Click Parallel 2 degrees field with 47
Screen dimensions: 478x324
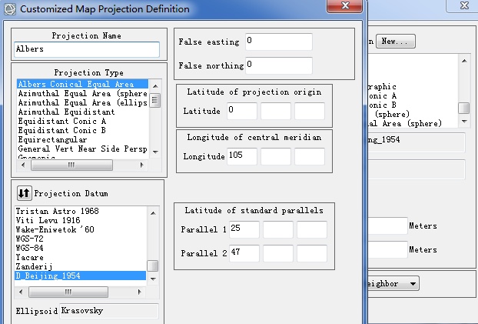[x=244, y=253]
